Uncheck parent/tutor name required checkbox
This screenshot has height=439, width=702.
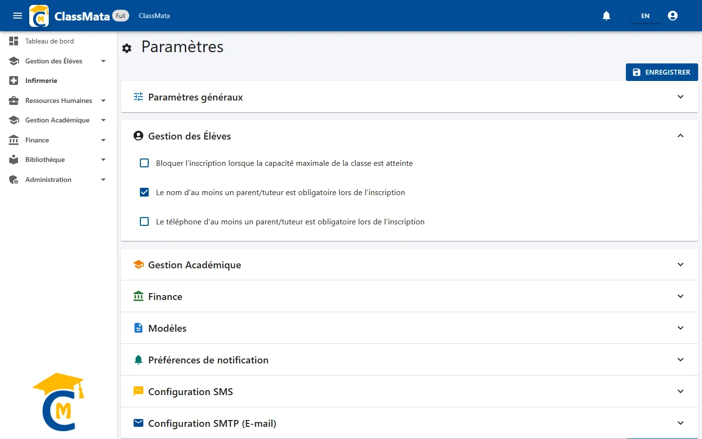click(x=144, y=192)
